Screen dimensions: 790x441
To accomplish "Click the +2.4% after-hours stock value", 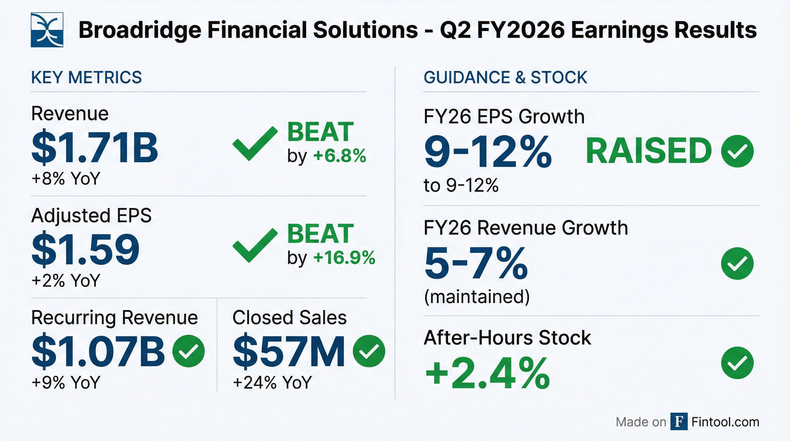I will pos(487,374).
